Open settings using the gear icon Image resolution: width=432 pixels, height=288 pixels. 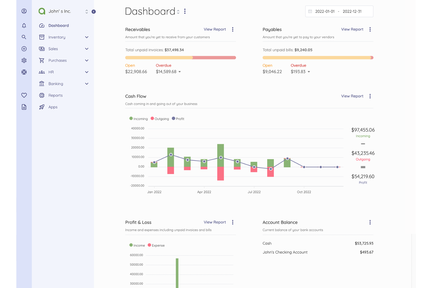click(x=24, y=60)
